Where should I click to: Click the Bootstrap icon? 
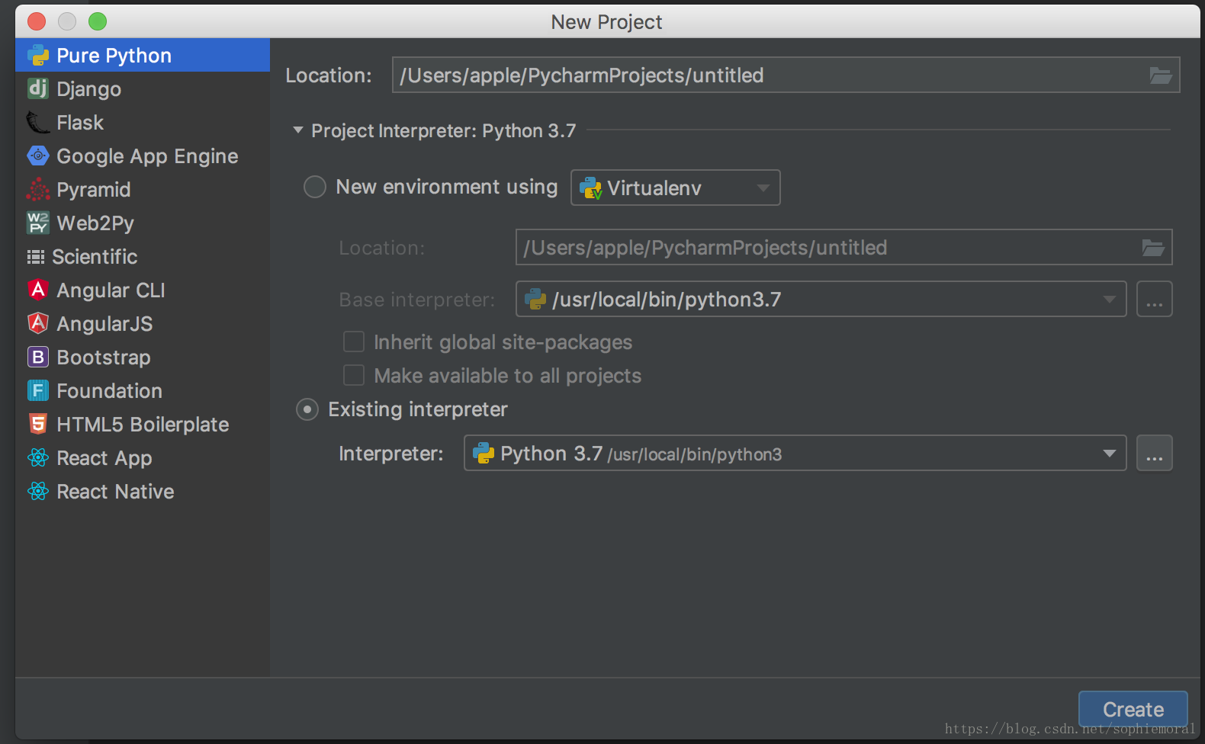38,357
